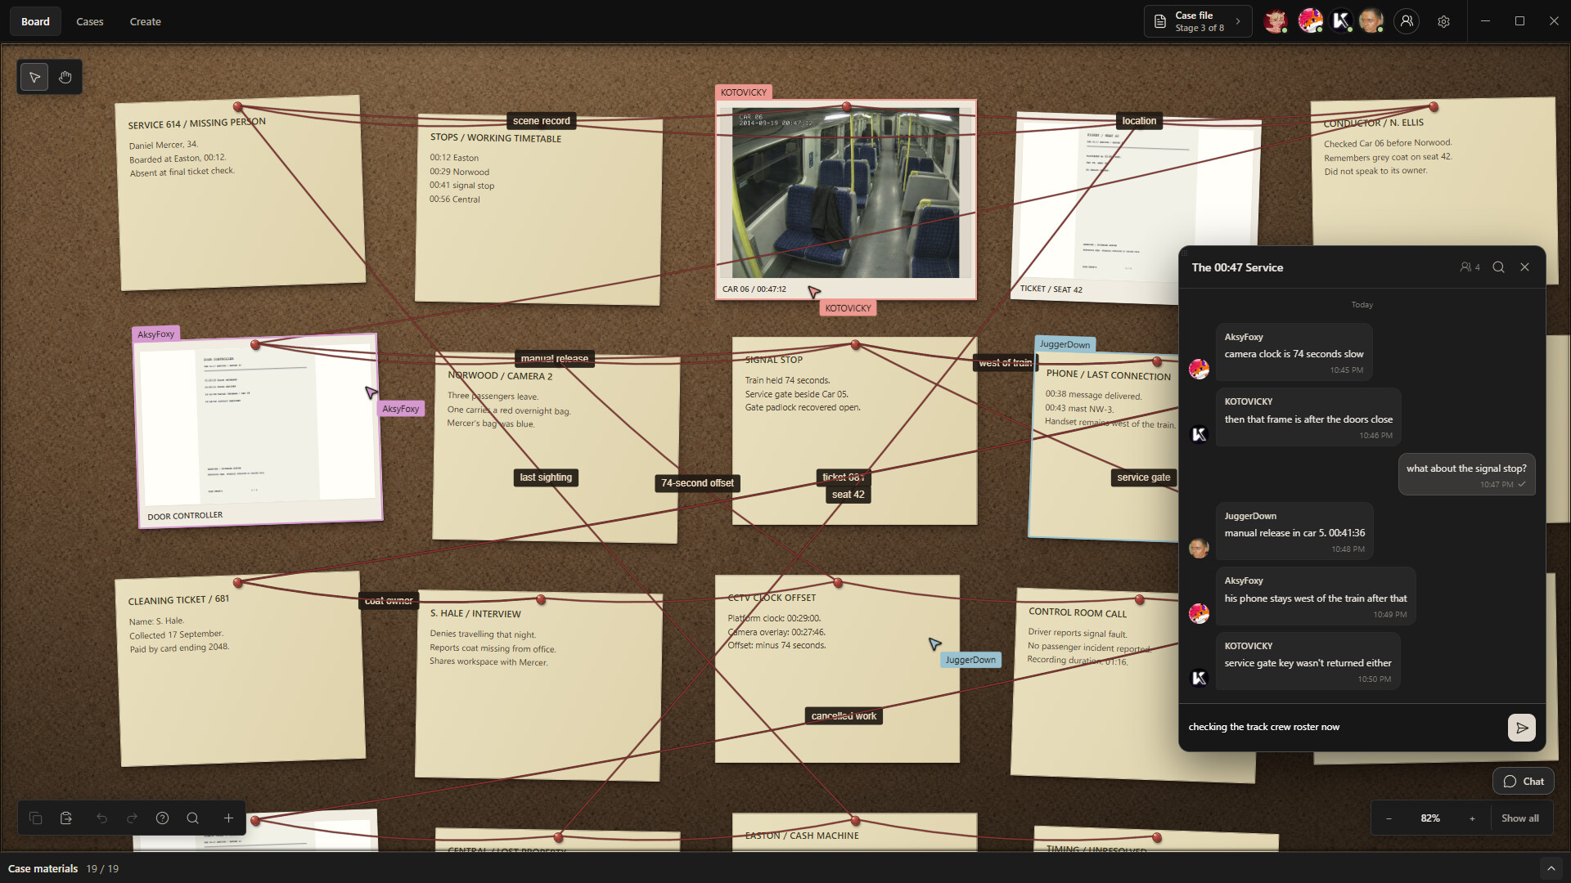Image resolution: width=1571 pixels, height=883 pixels.
Task: Open the user profile icon
Action: pyautogui.click(x=1407, y=22)
